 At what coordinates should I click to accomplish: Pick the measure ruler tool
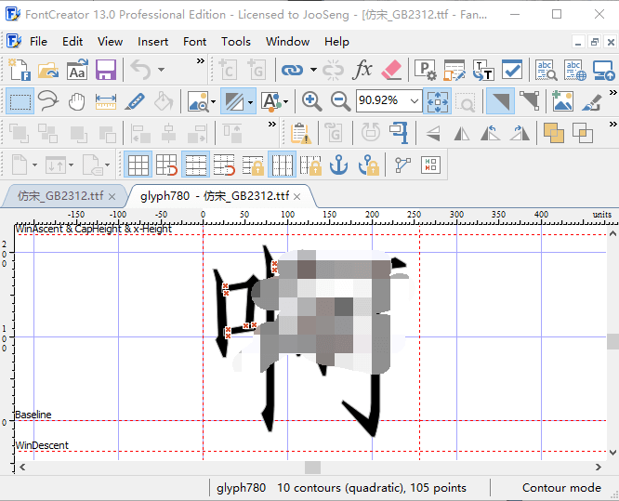point(105,101)
